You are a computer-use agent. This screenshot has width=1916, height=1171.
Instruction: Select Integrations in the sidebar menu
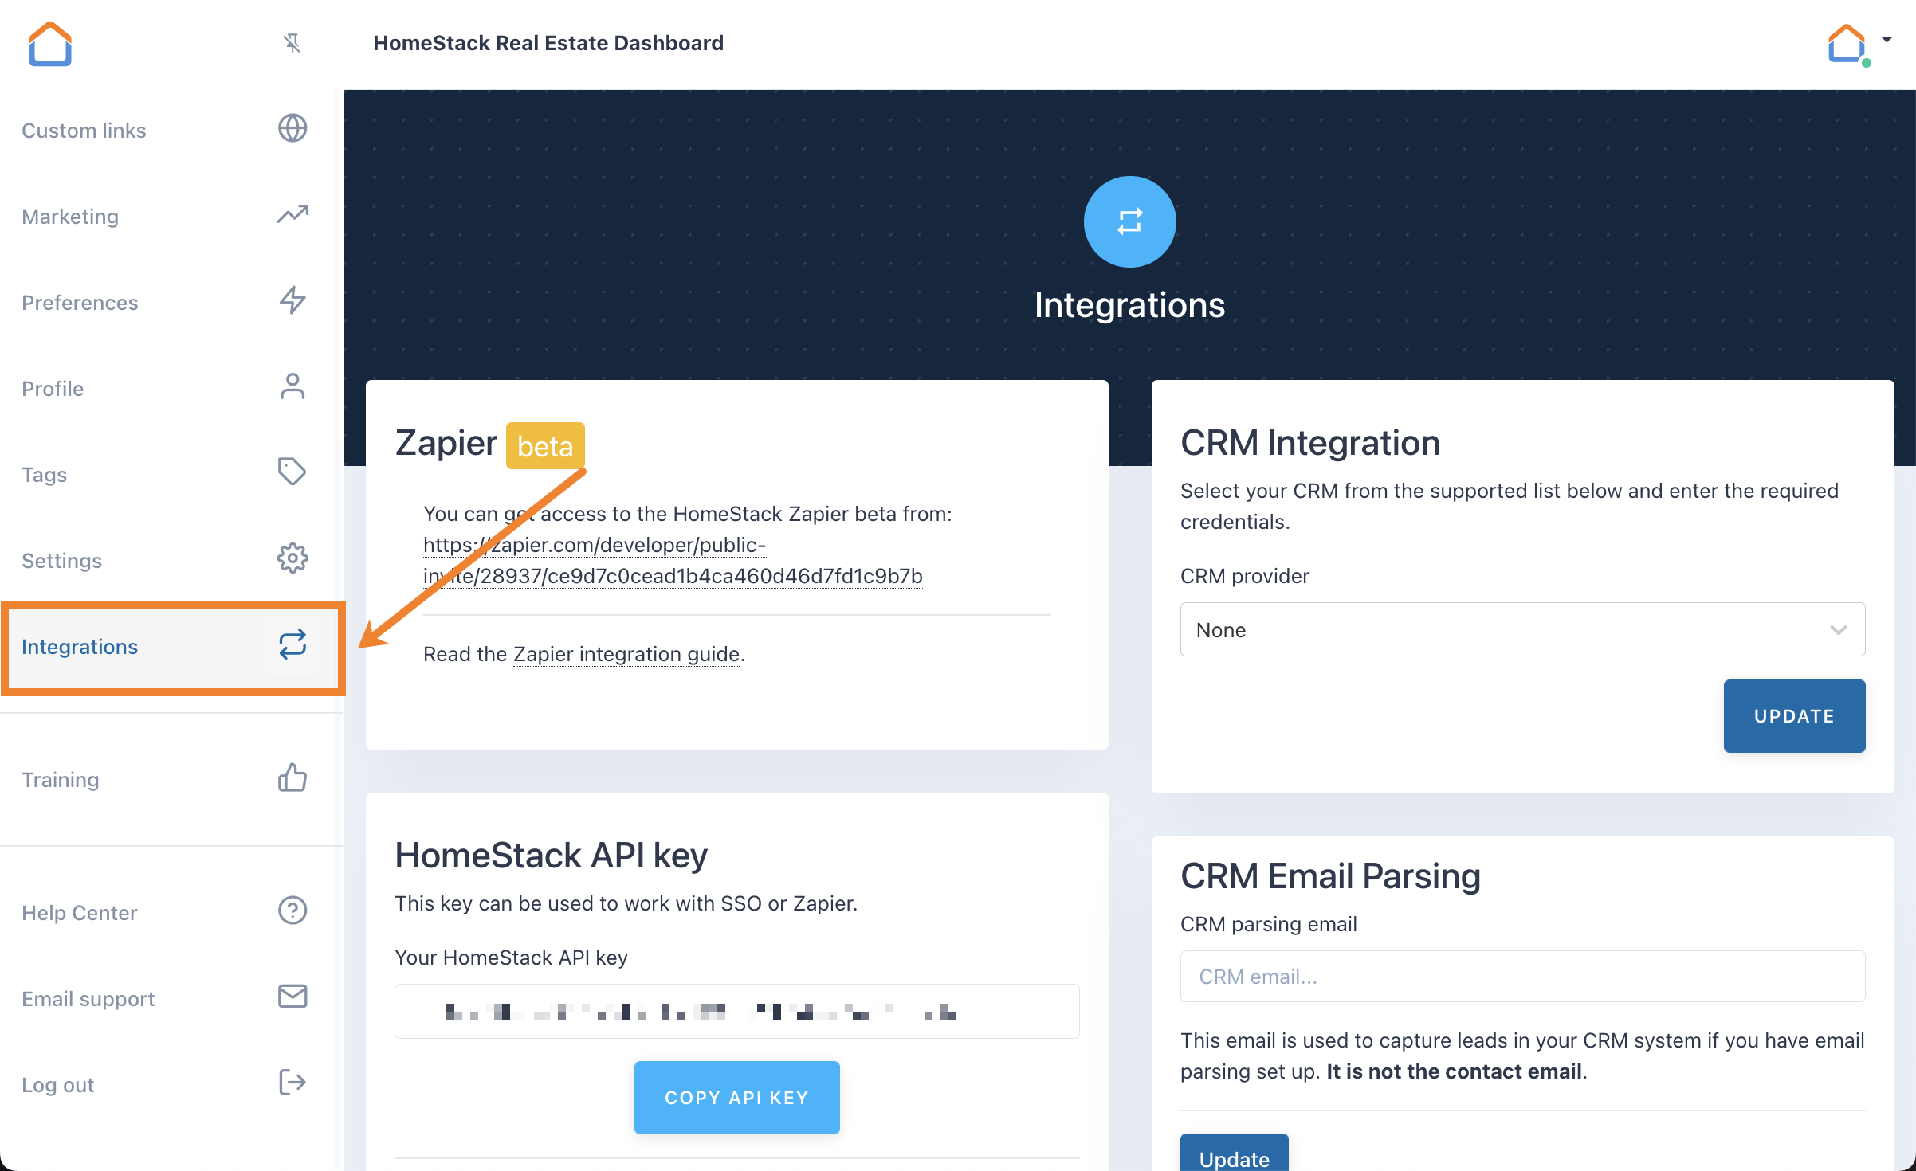click(x=80, y=647)
